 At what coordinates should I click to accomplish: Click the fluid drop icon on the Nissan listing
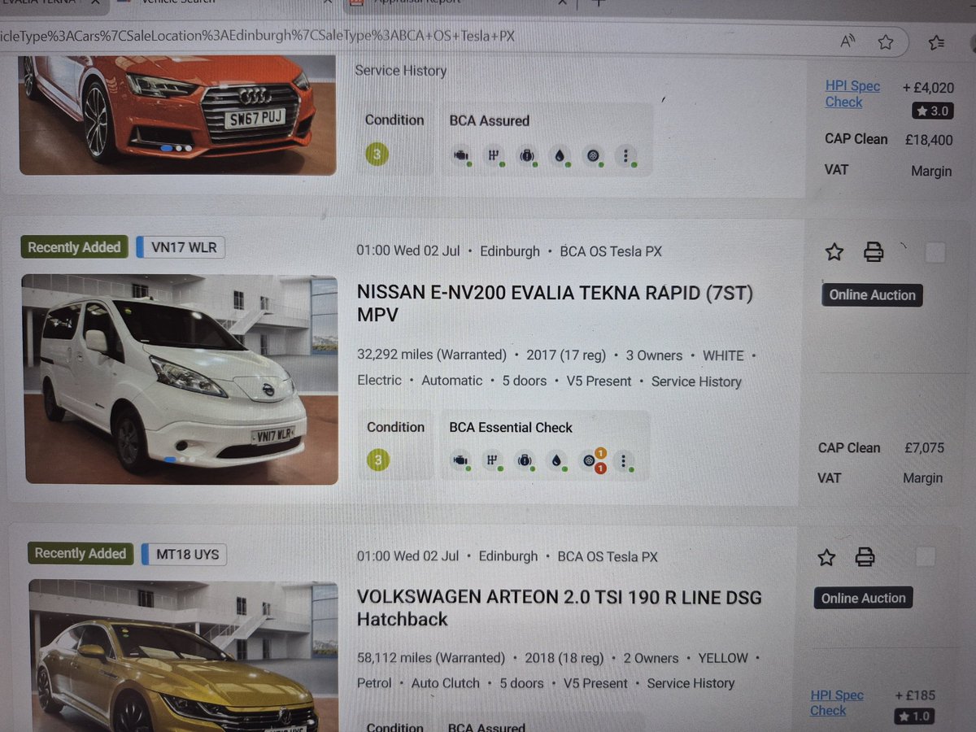pos(556,461)
